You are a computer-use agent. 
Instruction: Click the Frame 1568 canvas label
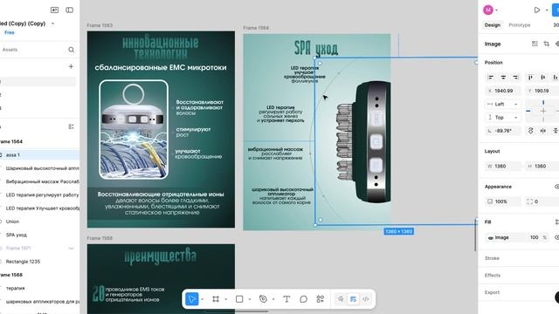pos(100,238)
